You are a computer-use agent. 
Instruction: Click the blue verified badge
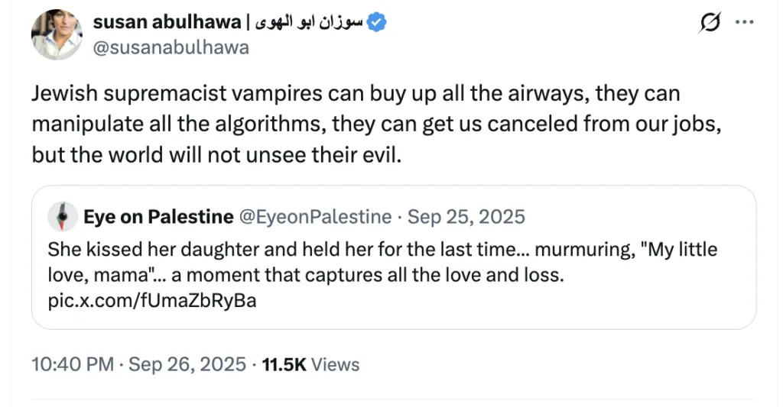pos(377,23)
